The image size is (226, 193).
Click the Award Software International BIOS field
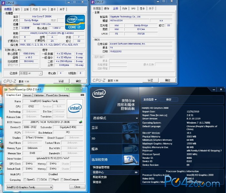click(141, 44)
